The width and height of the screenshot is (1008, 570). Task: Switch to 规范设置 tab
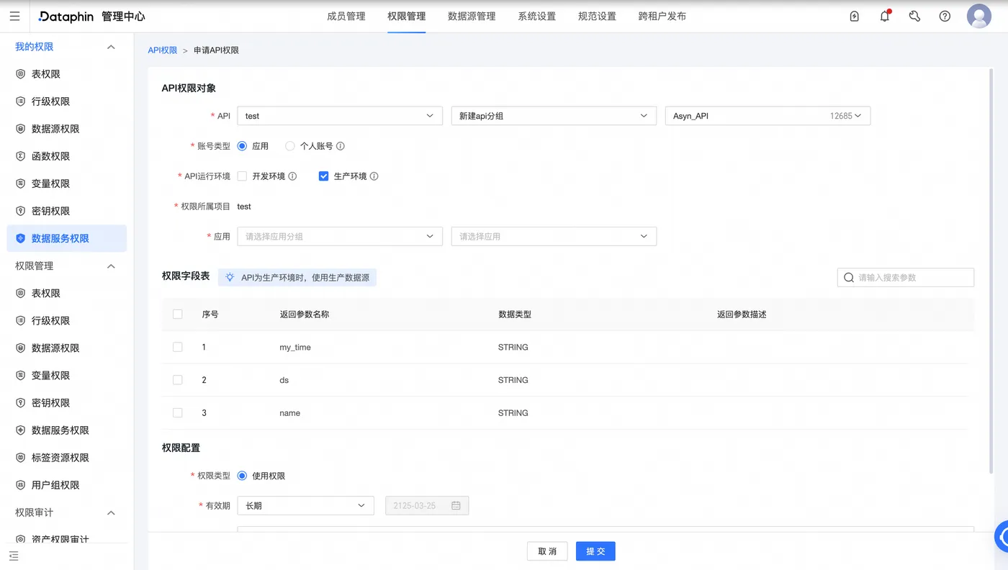[x=597, y=16]
